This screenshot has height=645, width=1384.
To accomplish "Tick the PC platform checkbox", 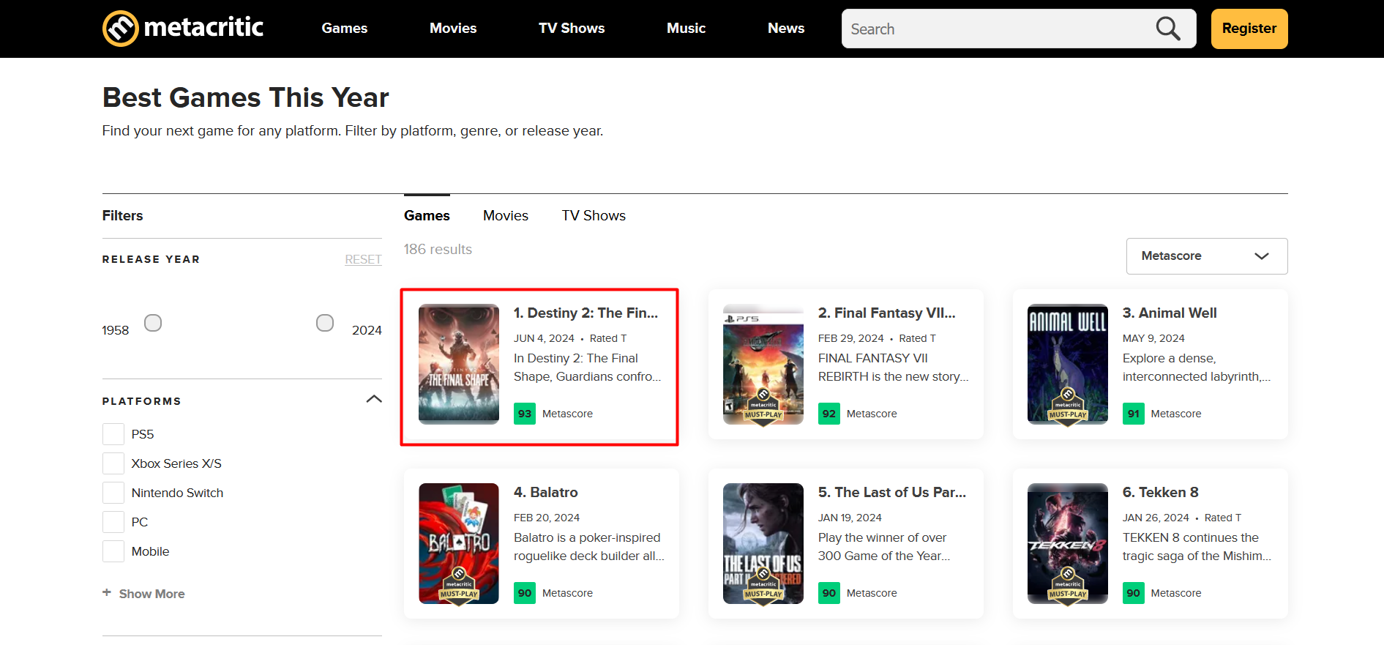I will click(x=113, y=522).
